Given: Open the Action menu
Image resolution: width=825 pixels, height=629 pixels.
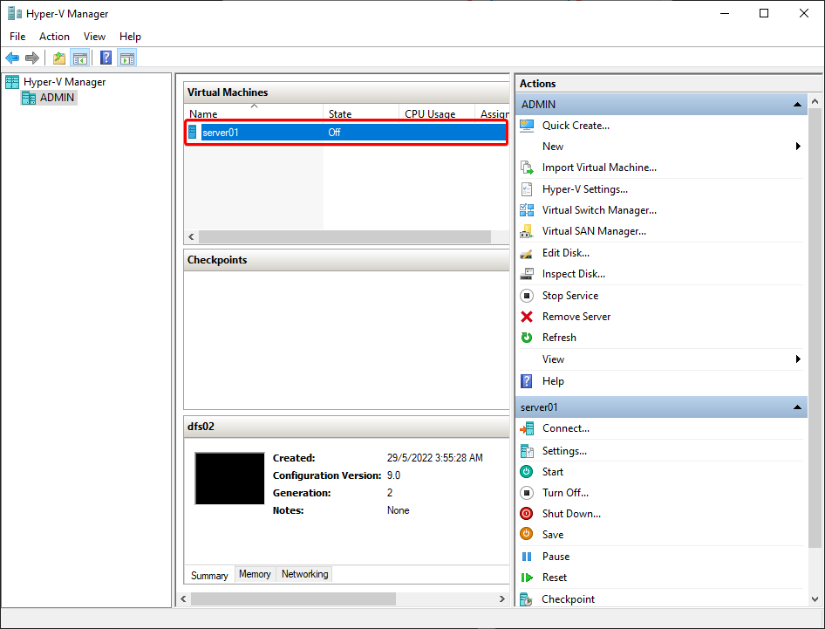Looking at the screenshot, I should coord(54,37).
